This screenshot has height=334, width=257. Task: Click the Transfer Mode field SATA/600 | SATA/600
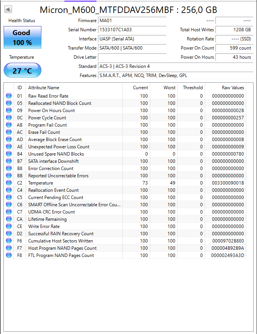pyautogui.click(x=132, y=48)
